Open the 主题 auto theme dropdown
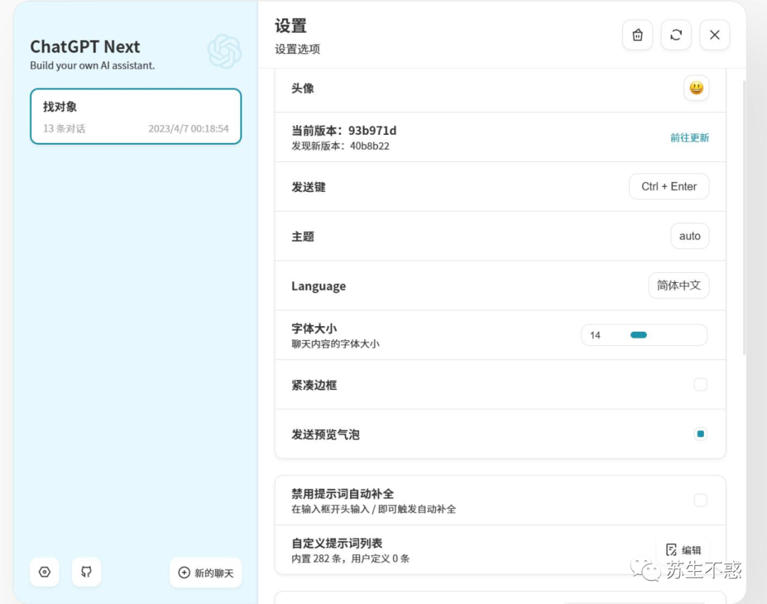The width and height of the screenshot is (767, 604). pyautogui.click(x=690, y=236)
